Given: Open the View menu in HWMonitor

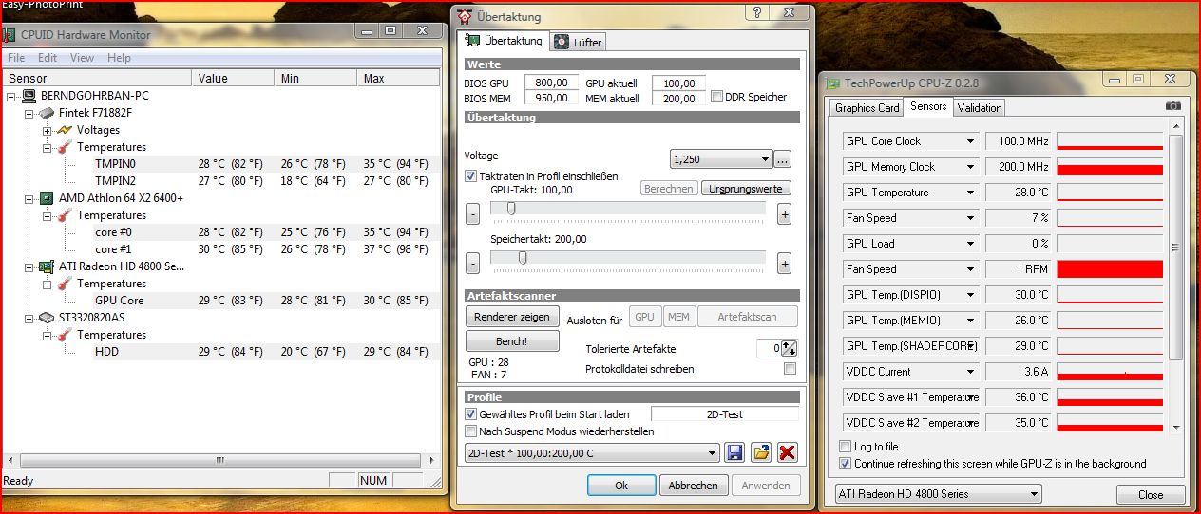Looking at the screenshot, I should tap(83, 58).
